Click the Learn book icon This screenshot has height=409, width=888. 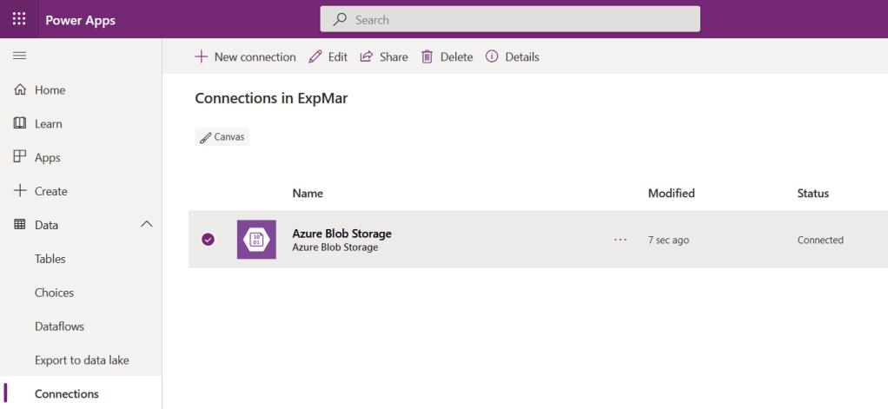[20, 123]
